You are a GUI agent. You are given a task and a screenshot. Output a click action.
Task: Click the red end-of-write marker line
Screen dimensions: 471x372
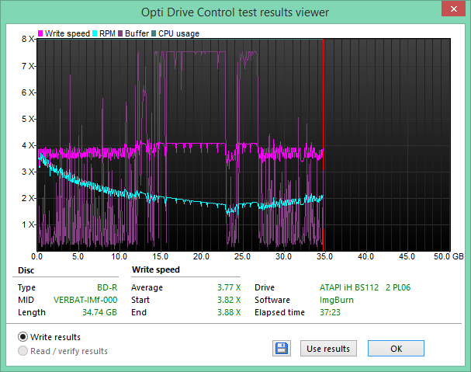click(x=324, y=144)
